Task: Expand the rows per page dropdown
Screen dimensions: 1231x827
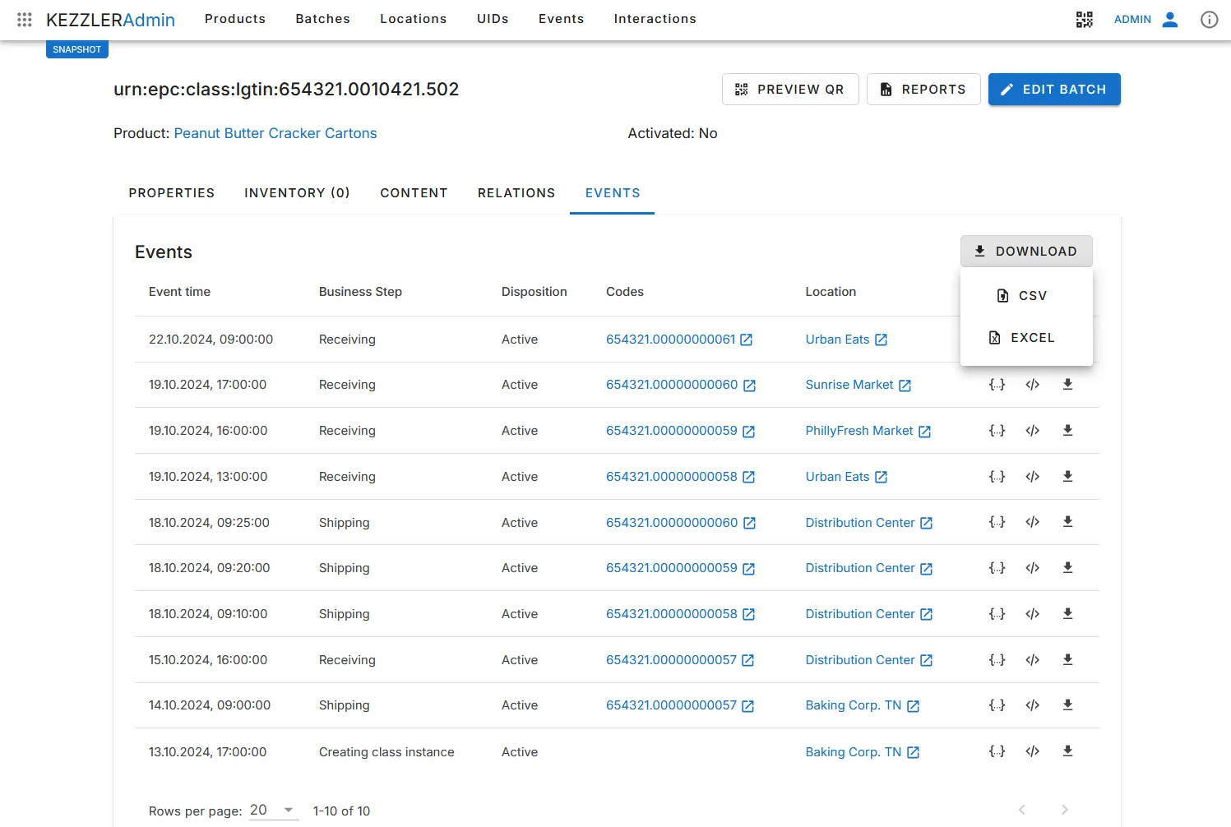Action: (x=272, y=811)
